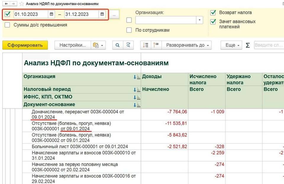The width and height of the screenshot is (284, 184).
Task: Open the 'Еще' menu
Action: coord(231,45)
